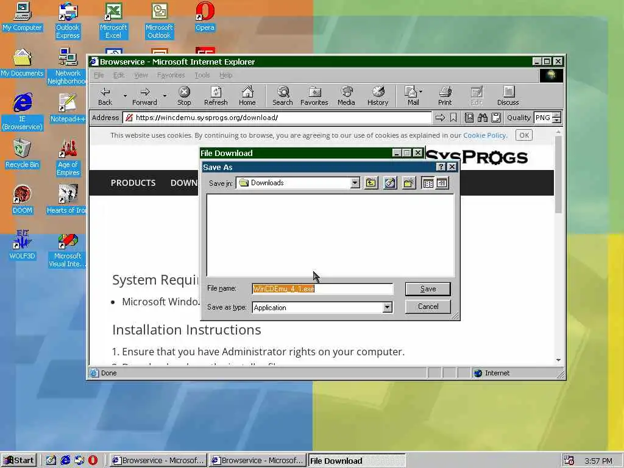
Task: Select My Computer desktop icon
Action: (22, 16)
